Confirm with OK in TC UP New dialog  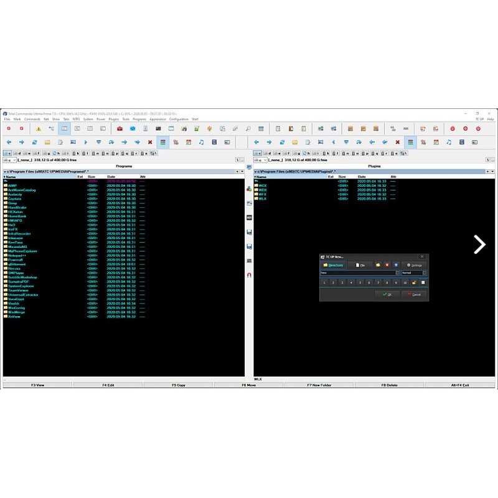[x=387, y=294]
